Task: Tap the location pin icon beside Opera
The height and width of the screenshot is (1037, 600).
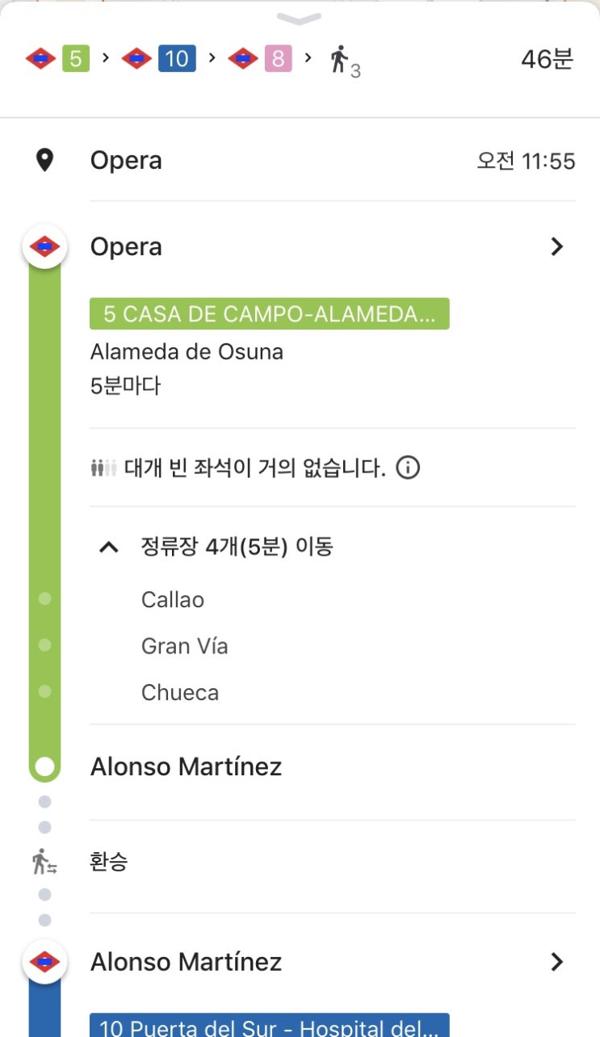Action: (45, 161)
